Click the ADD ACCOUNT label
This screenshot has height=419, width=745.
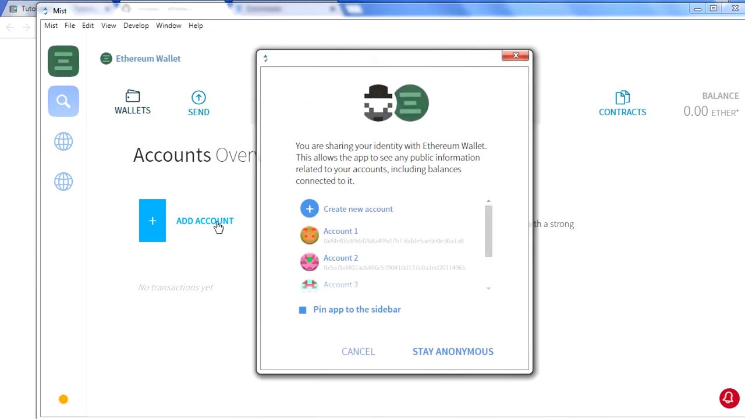(205, 221)
